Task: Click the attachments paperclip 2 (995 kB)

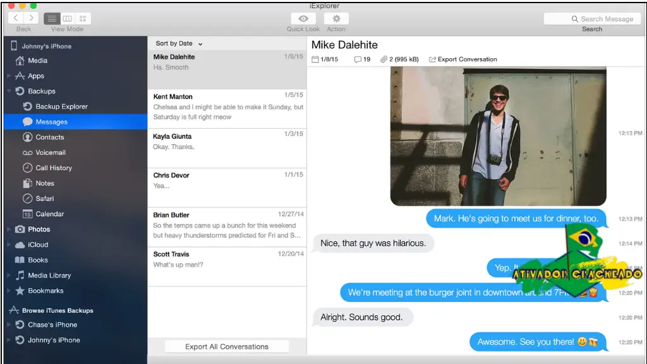Action: coord(399,59)
